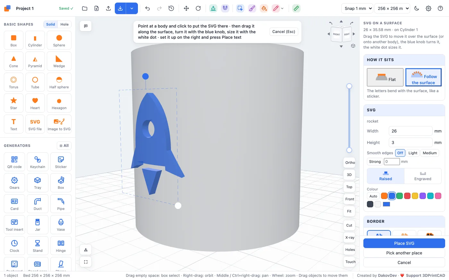Switch to Ortho projection
Screen dimensions: 449x280
[350, 163]
